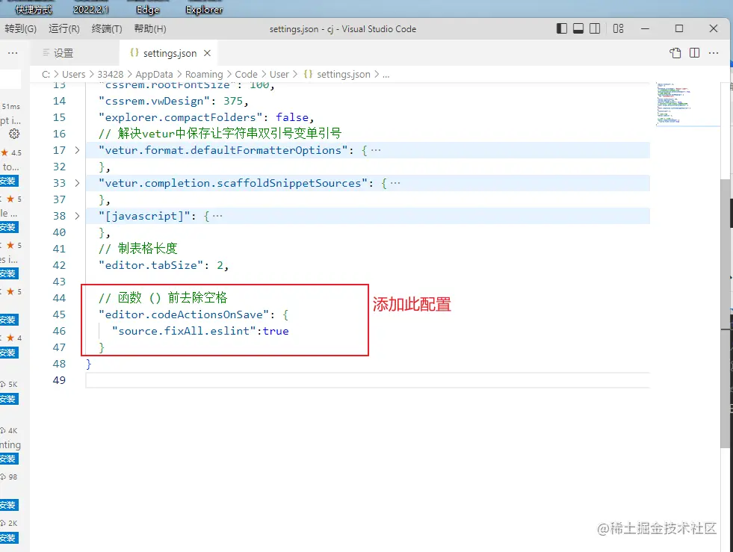Open the 运行(R) menu

[64, 28]
